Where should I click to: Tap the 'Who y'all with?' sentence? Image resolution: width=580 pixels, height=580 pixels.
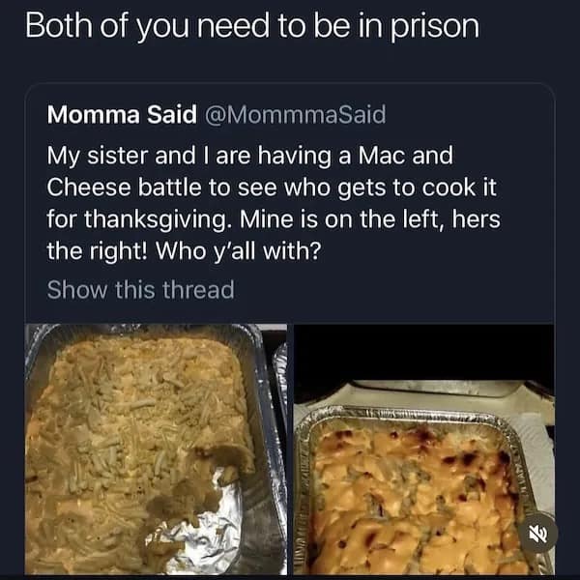tap(238, 251)
